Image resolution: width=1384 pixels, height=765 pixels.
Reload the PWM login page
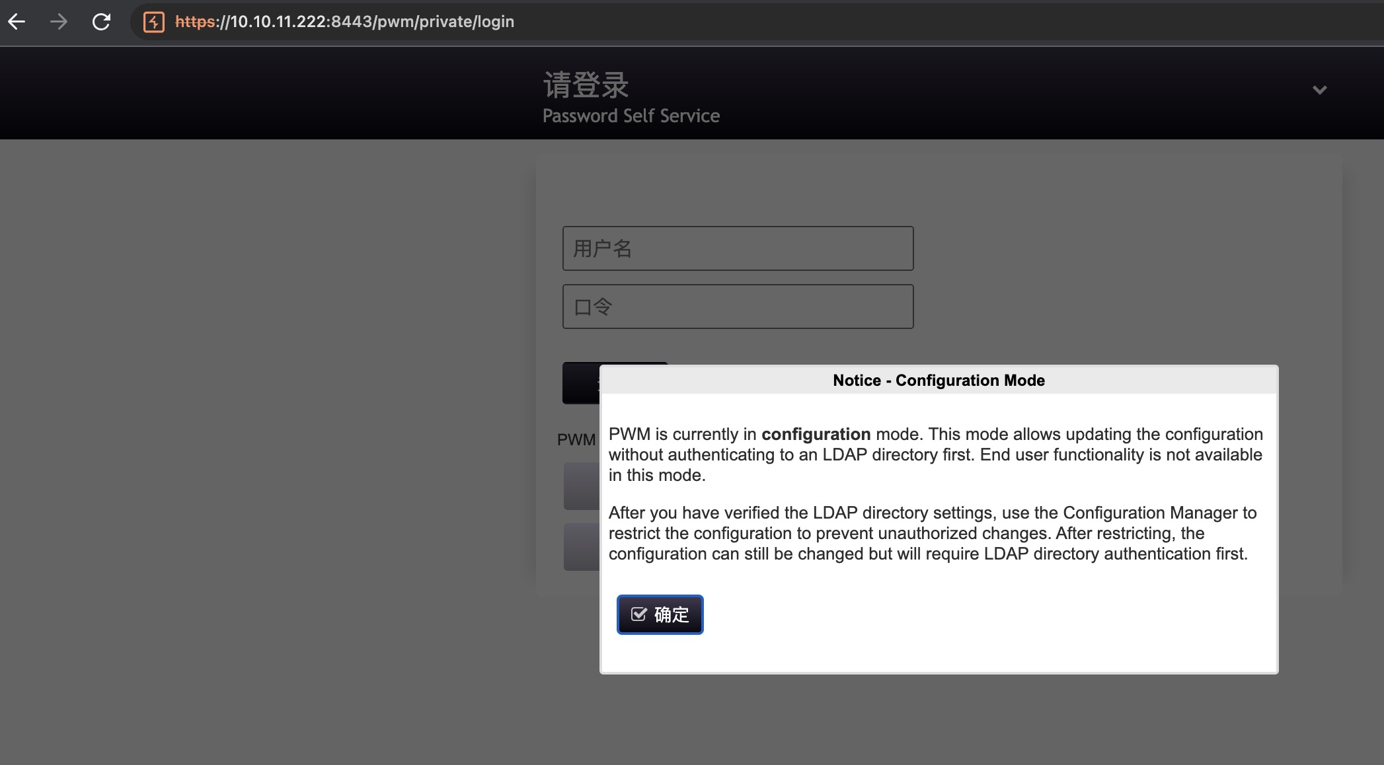(x=101, y=22)
